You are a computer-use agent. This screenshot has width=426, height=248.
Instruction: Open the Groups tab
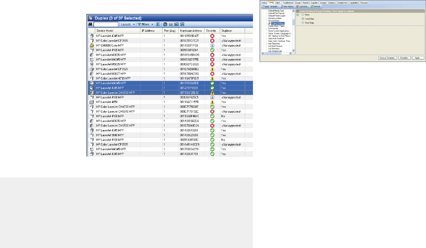[x=298, y=3]
